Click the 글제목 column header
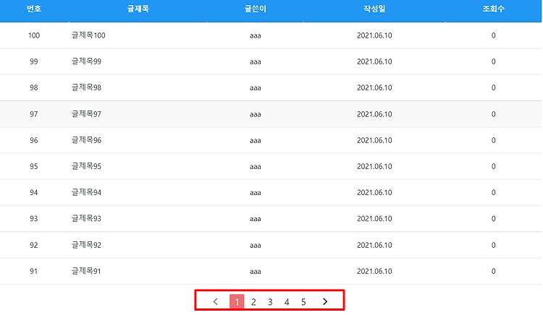This screenshot has height=315, width=543. (x=138, y=9)
